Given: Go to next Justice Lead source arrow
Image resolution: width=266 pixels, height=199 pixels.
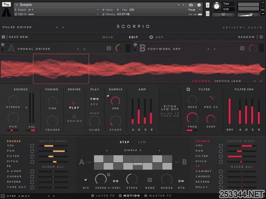Looking at the screenshot, I should [x=261, y=81].
